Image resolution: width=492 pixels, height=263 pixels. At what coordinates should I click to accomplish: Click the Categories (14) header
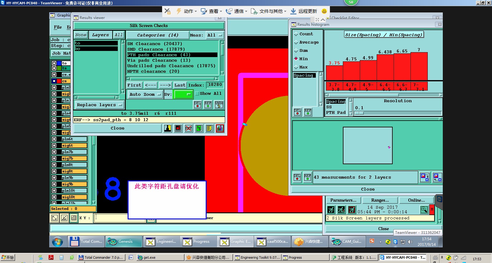coord(157,35)
